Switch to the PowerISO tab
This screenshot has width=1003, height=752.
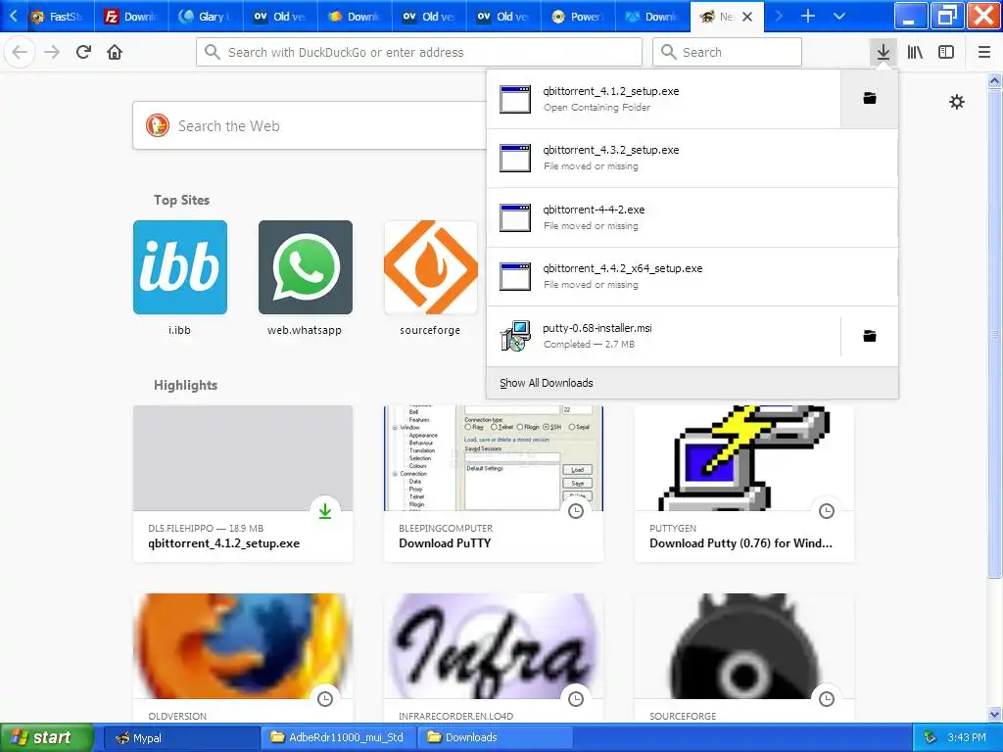click(578, 17)
